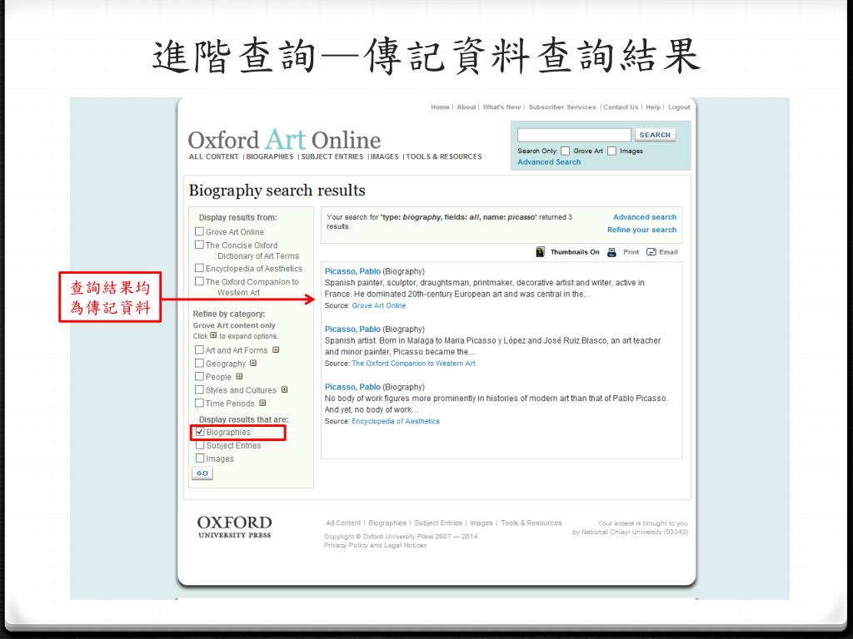Open the About link in header
853x639 pixels.
pos(466,107)
